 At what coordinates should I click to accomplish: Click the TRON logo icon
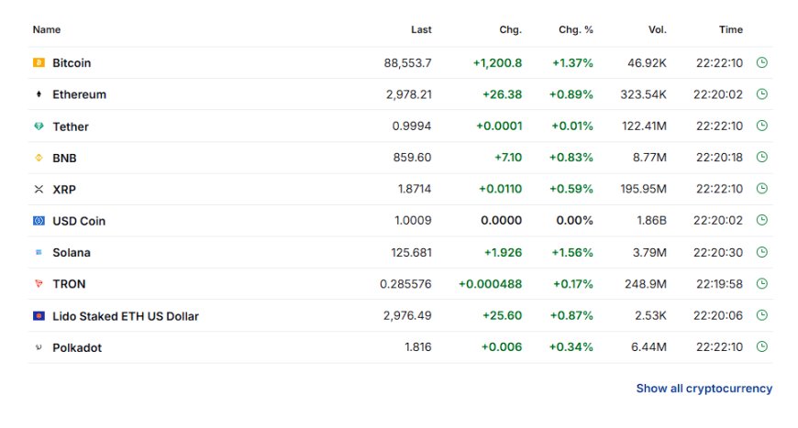point(39,283)
